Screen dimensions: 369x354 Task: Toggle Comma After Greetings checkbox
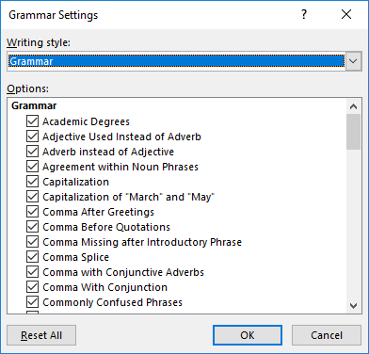point(32,212)
